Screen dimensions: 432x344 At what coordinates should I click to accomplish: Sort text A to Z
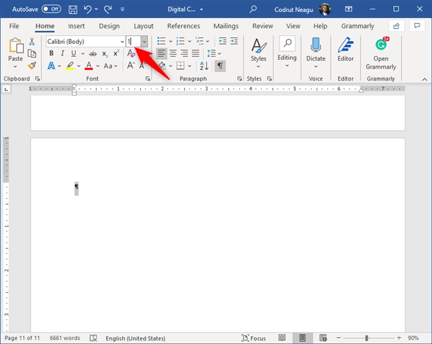pos(204,66)
